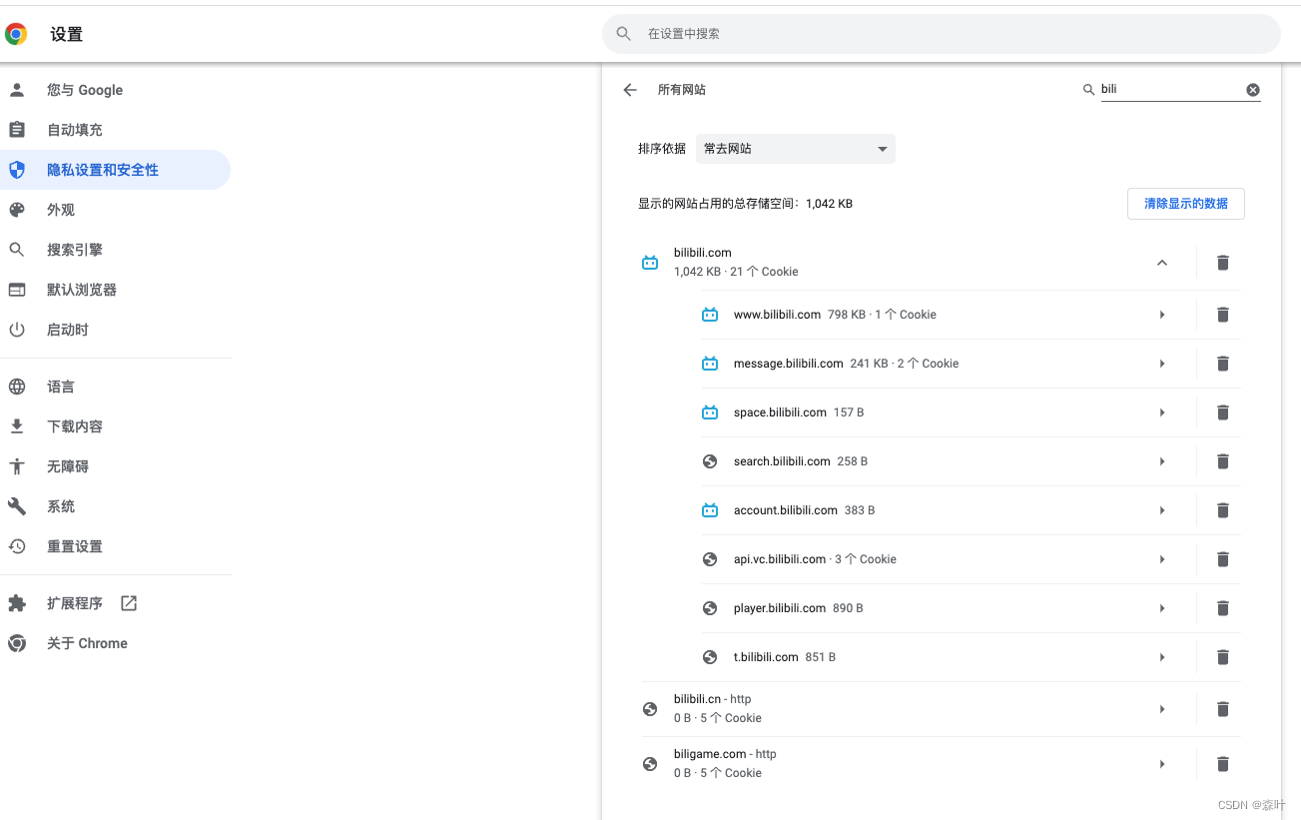Click the puzzle icon beside 扩展程序
Viewport: 1301px width, 820px height.
click(17, 603)
